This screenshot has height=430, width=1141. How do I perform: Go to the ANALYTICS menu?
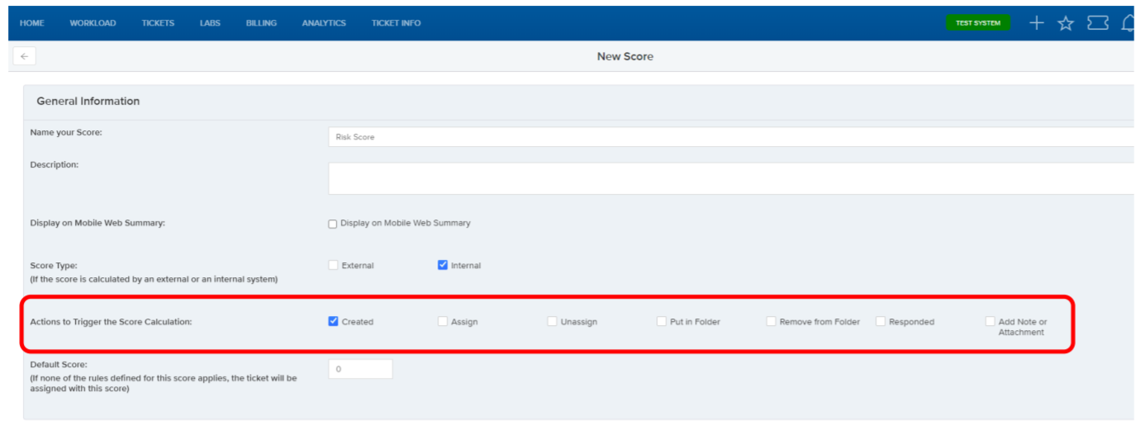tap(324, 23)
